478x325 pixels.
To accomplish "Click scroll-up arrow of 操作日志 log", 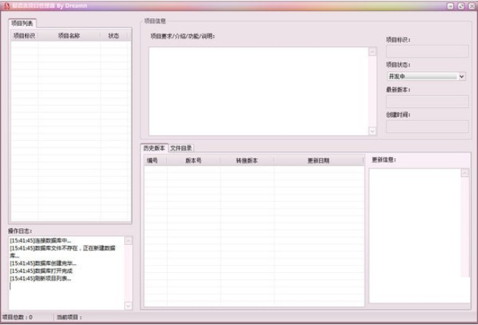I will pyautogui.click(x=128, y=241).
